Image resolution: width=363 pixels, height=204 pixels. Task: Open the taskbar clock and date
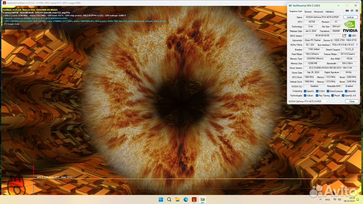[x=349, y=199]
